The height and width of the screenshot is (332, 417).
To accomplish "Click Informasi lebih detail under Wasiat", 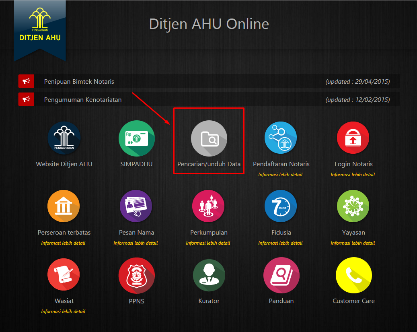I will point(63,311).
